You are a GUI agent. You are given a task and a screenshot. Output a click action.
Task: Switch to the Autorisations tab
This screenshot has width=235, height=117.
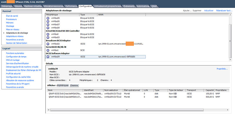(x=143, y=6)
